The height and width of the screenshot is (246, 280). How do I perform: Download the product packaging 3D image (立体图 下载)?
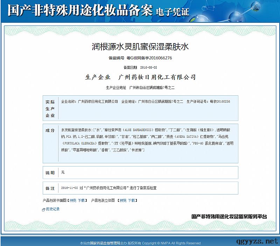click(131, 200)
